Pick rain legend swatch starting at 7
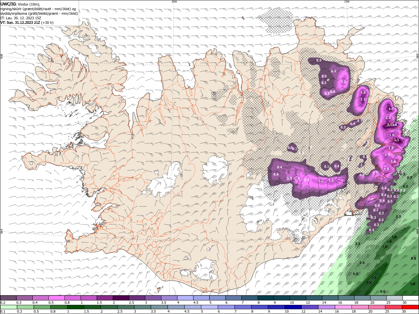The height and width of the screenshot is (314, 419). (x=243, y=307)
